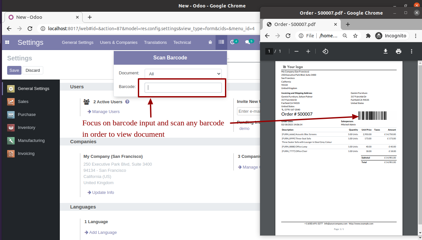Open Chrome menu in the PDF window
422x240 pixels.
[416, 36]
